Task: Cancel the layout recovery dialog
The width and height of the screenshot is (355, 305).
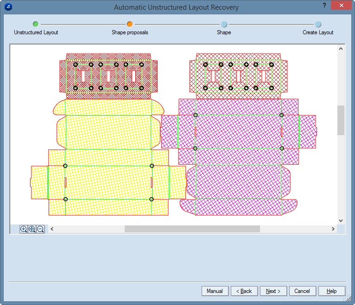Action: pyautogui.click(x=302, y=291)
